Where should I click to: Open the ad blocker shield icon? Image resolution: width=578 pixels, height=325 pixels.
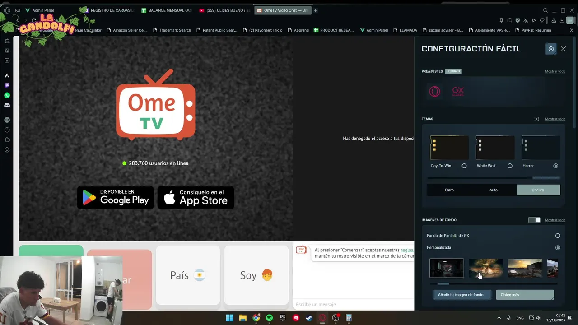click(x=517, y=20)
